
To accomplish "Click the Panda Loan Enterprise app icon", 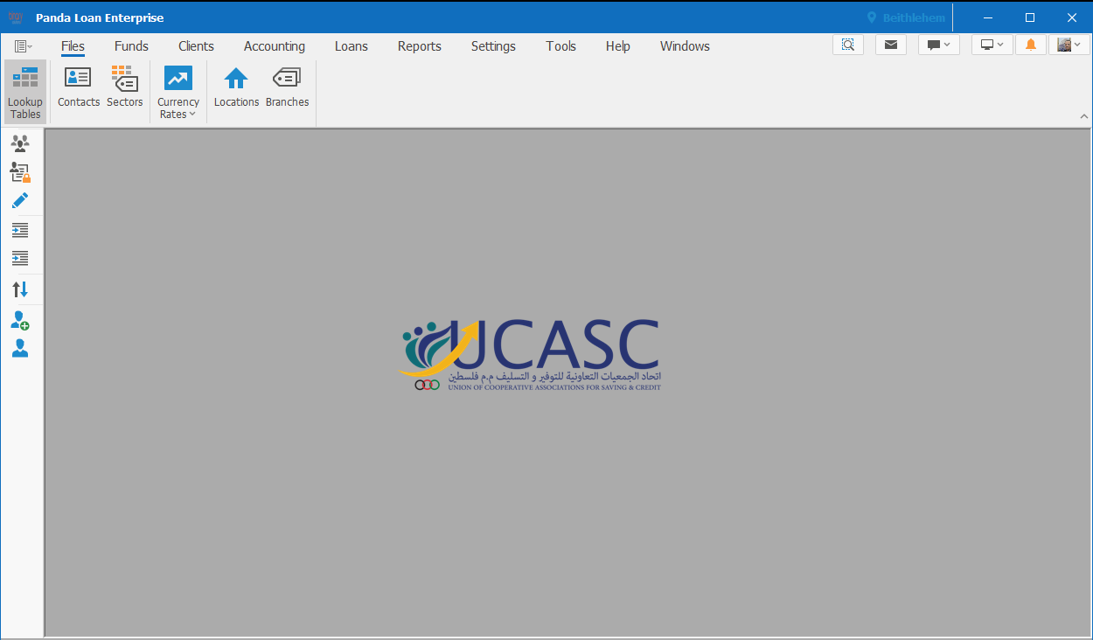I will coord(15,17).
